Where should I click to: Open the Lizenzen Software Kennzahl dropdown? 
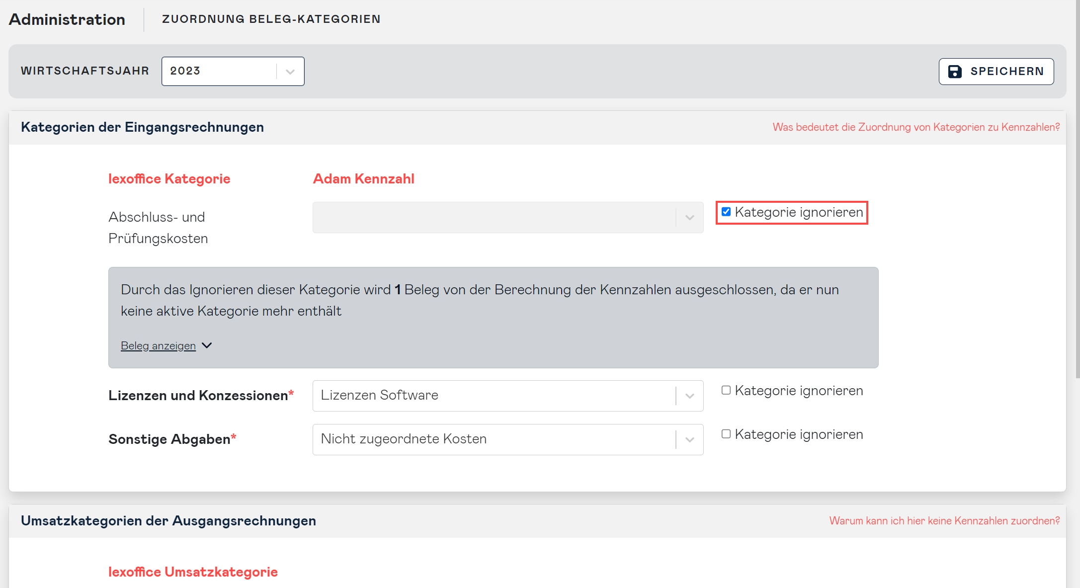pos(508,396)
